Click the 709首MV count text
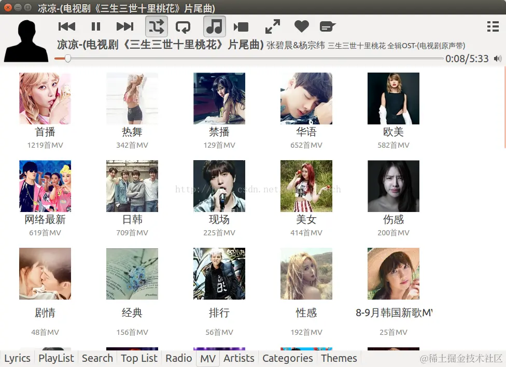The image size is (506, 367). click(x=132, y=233)
